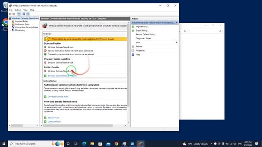Image resolution: width=262 pixels, height=147 pixels.
Task: Click Export Policy in Actions pane
Action: pyautogui.click(x=142, y=31)
